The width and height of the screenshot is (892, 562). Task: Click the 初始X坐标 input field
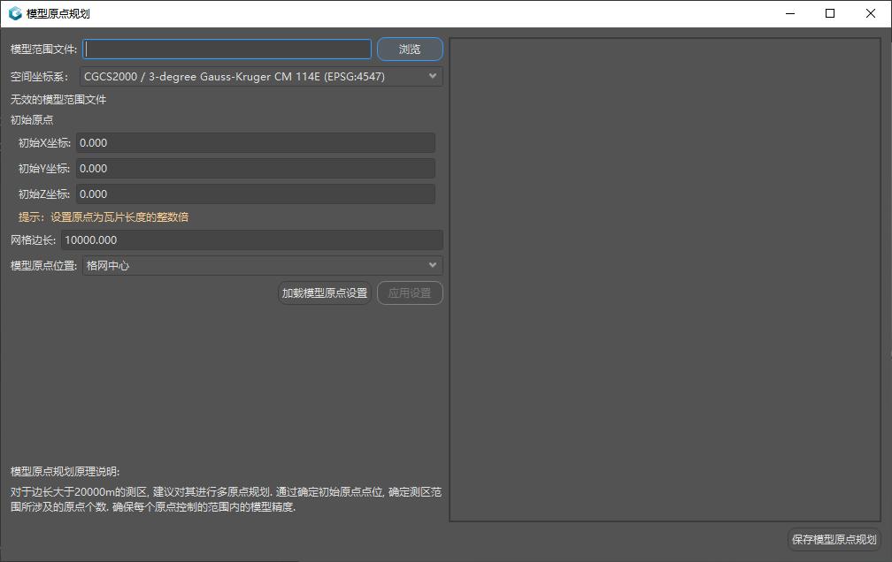(x=256, y=142)
